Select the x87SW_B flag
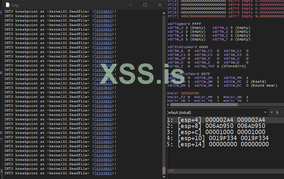 click(x=179, y=51)
